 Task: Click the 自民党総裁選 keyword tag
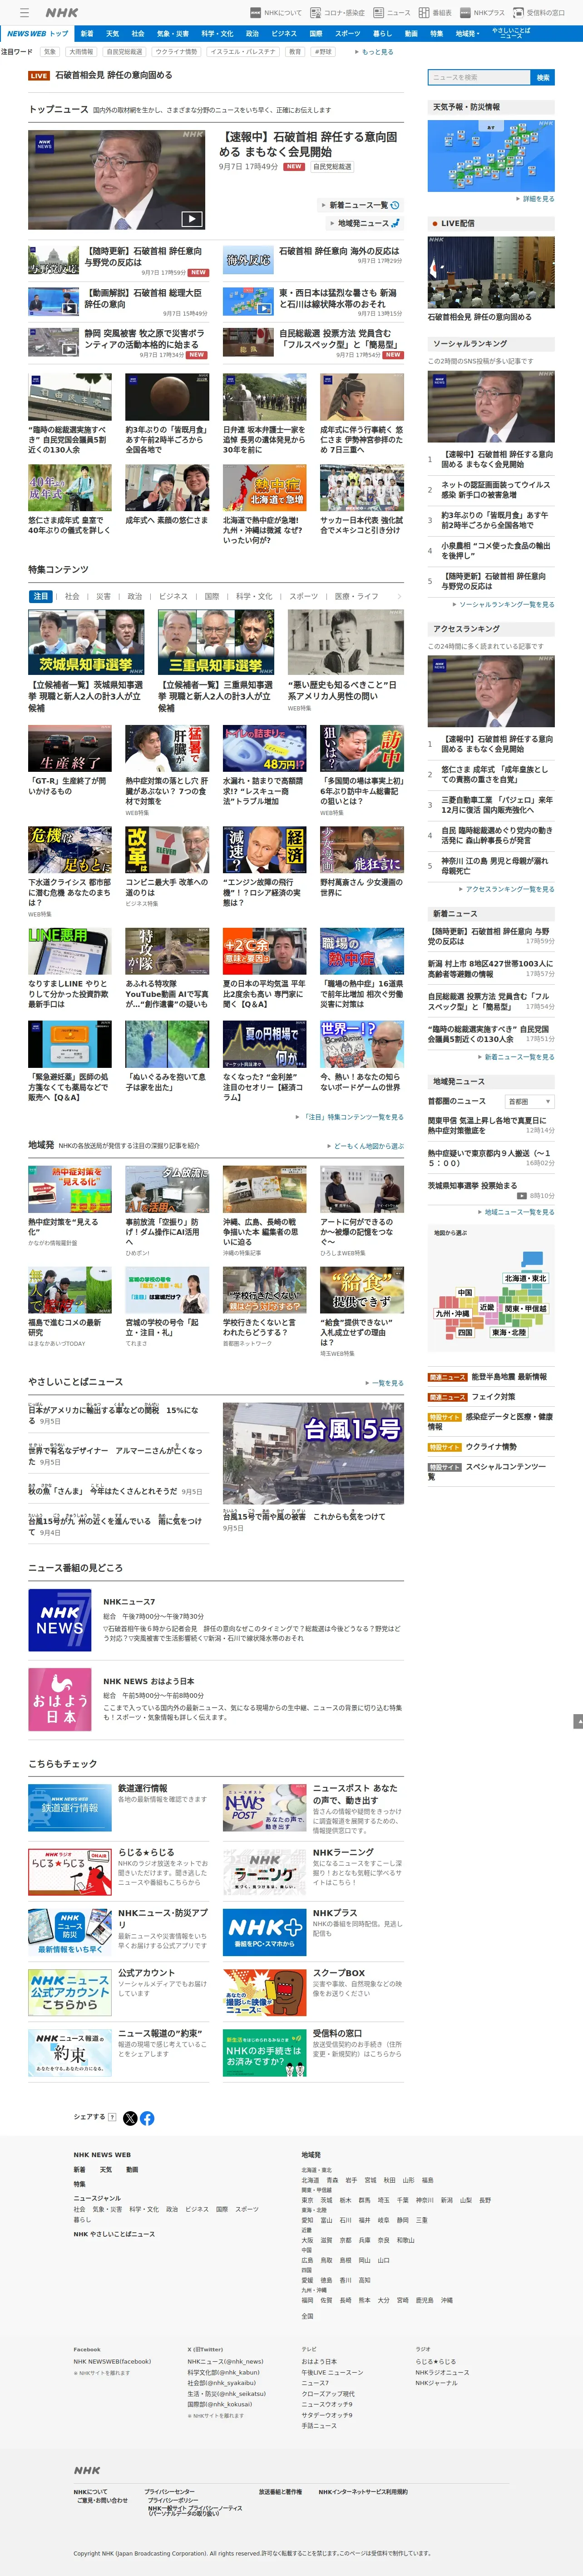pos(124,51)
